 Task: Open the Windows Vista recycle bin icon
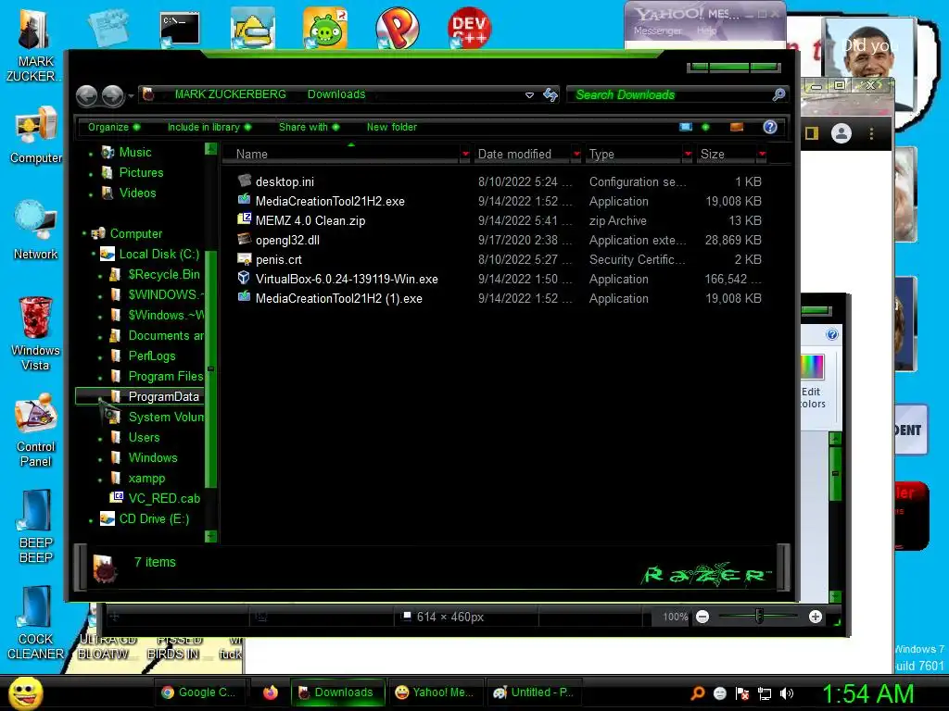pos(35,333)
